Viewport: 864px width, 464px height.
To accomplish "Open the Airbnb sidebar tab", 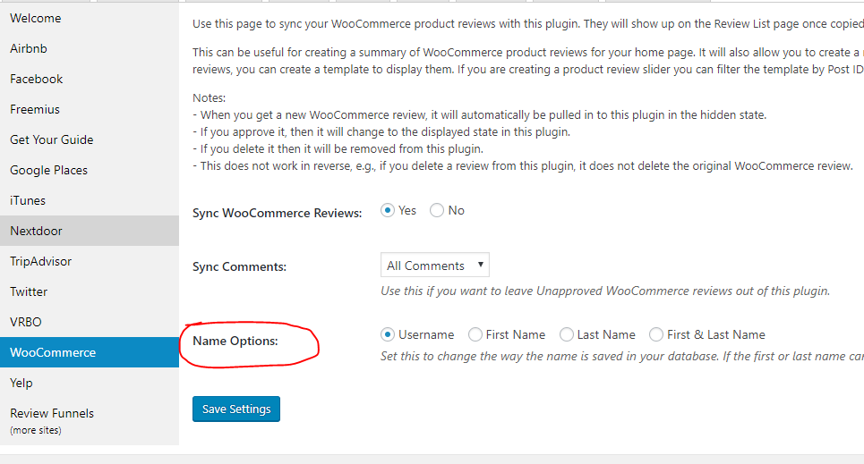I will (x=90, y=48).
